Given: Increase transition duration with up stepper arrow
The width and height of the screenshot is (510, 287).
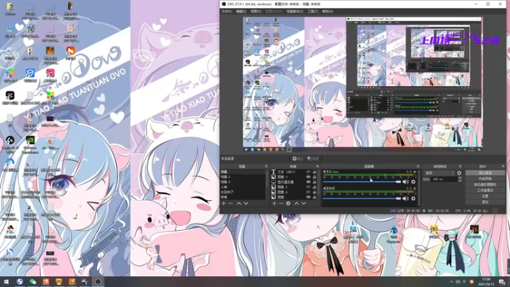Looking at the screenshot, I should [460, 178].
